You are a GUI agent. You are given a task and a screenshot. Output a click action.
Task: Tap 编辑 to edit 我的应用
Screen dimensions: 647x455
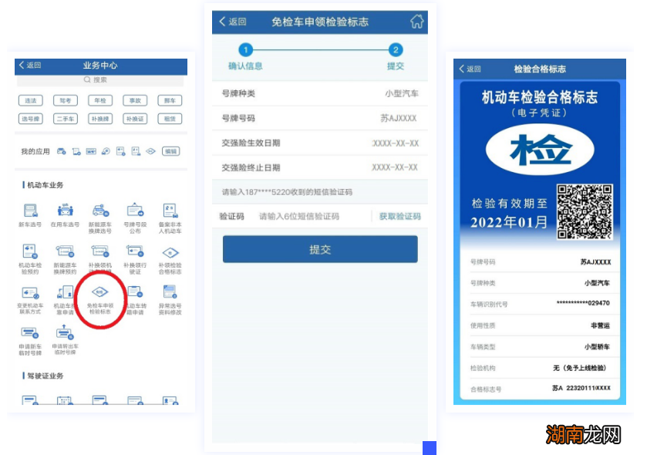pos(171,151)
